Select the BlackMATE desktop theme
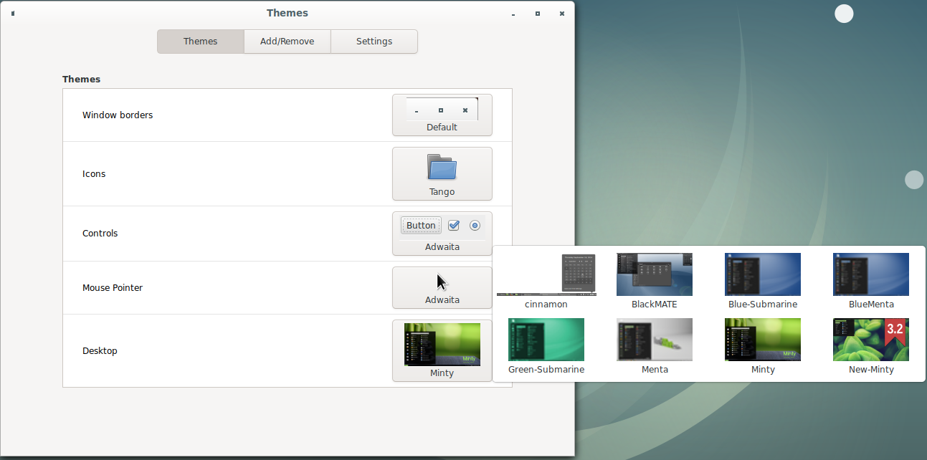The image size is (927, 460). 655,281
